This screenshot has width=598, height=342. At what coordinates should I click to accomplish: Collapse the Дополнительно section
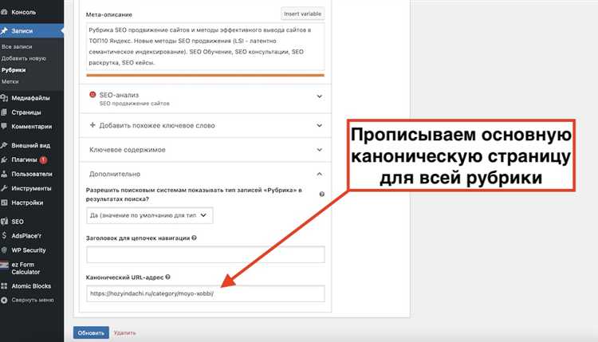[206, 175]
